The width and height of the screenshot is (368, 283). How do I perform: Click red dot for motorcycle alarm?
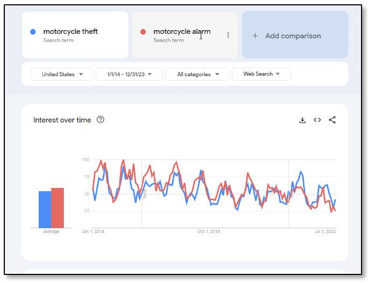click(x=143, y=32)
